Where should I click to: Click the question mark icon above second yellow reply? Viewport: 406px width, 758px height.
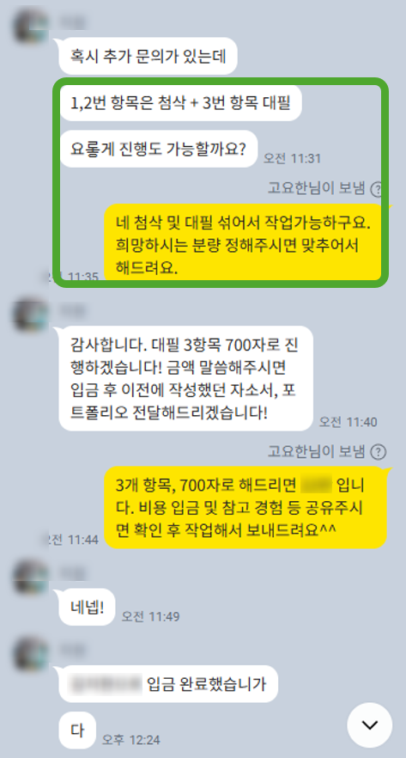click(378, 452)
